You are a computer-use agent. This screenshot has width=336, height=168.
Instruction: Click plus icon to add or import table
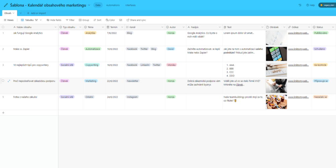28,13
